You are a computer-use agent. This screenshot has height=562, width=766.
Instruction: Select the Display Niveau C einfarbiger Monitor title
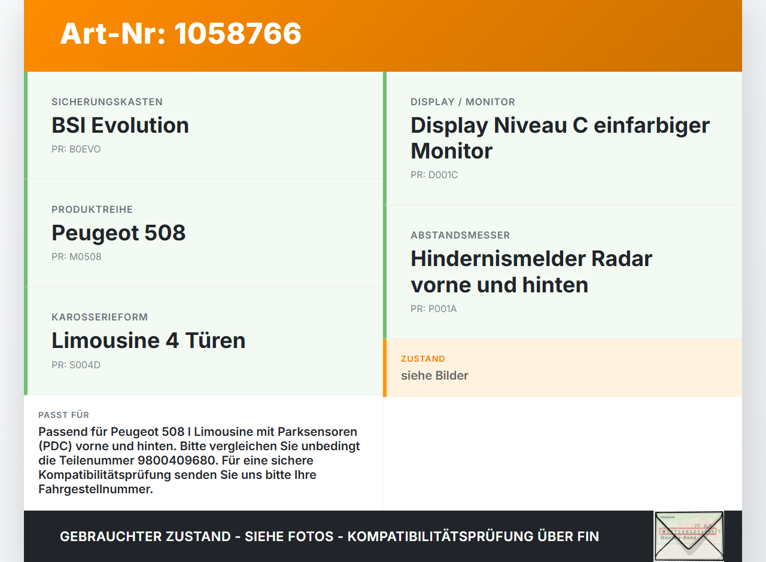point(560,138)
